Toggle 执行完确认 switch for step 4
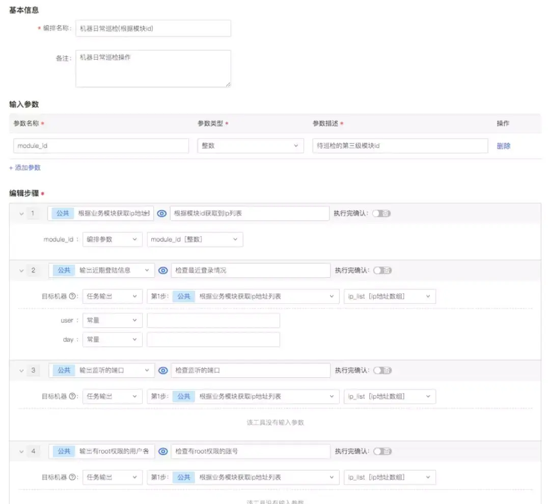Screen dimensions: 550x504 (x=382, y=452)
